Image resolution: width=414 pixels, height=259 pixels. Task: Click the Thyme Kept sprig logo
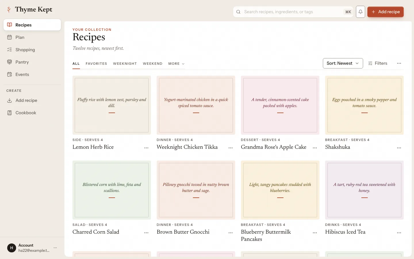point(9,9)
